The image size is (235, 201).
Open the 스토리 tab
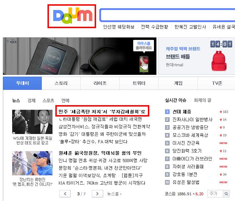tap(61, 83)
